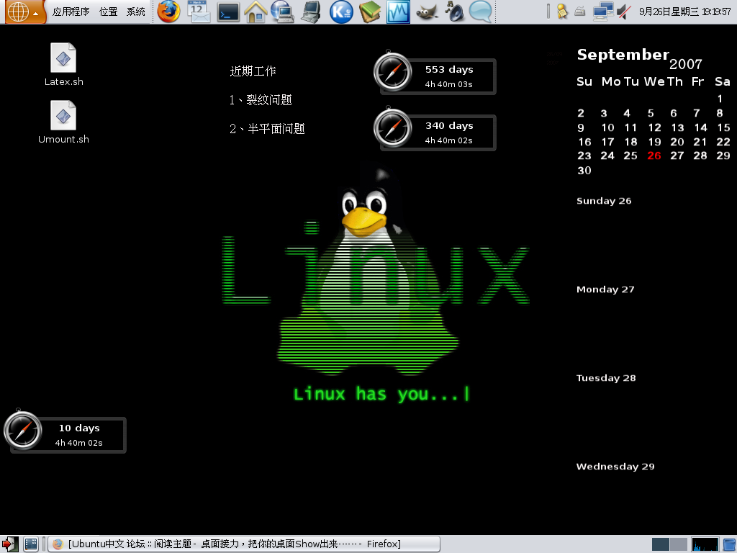Open the mail and calendar launcher

tap(199, 12)
